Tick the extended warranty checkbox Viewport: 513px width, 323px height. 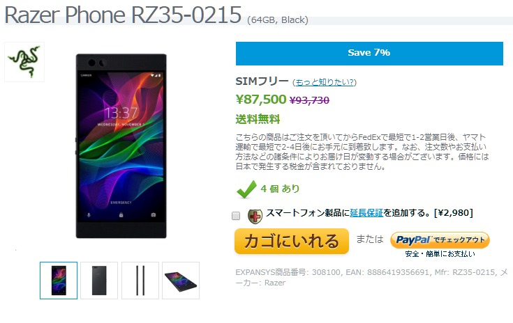236,216
